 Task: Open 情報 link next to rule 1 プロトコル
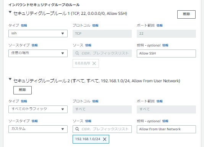coord(95,26)
